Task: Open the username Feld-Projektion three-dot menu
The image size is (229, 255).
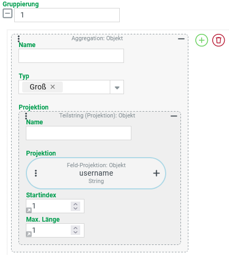Action: point(36,174)
